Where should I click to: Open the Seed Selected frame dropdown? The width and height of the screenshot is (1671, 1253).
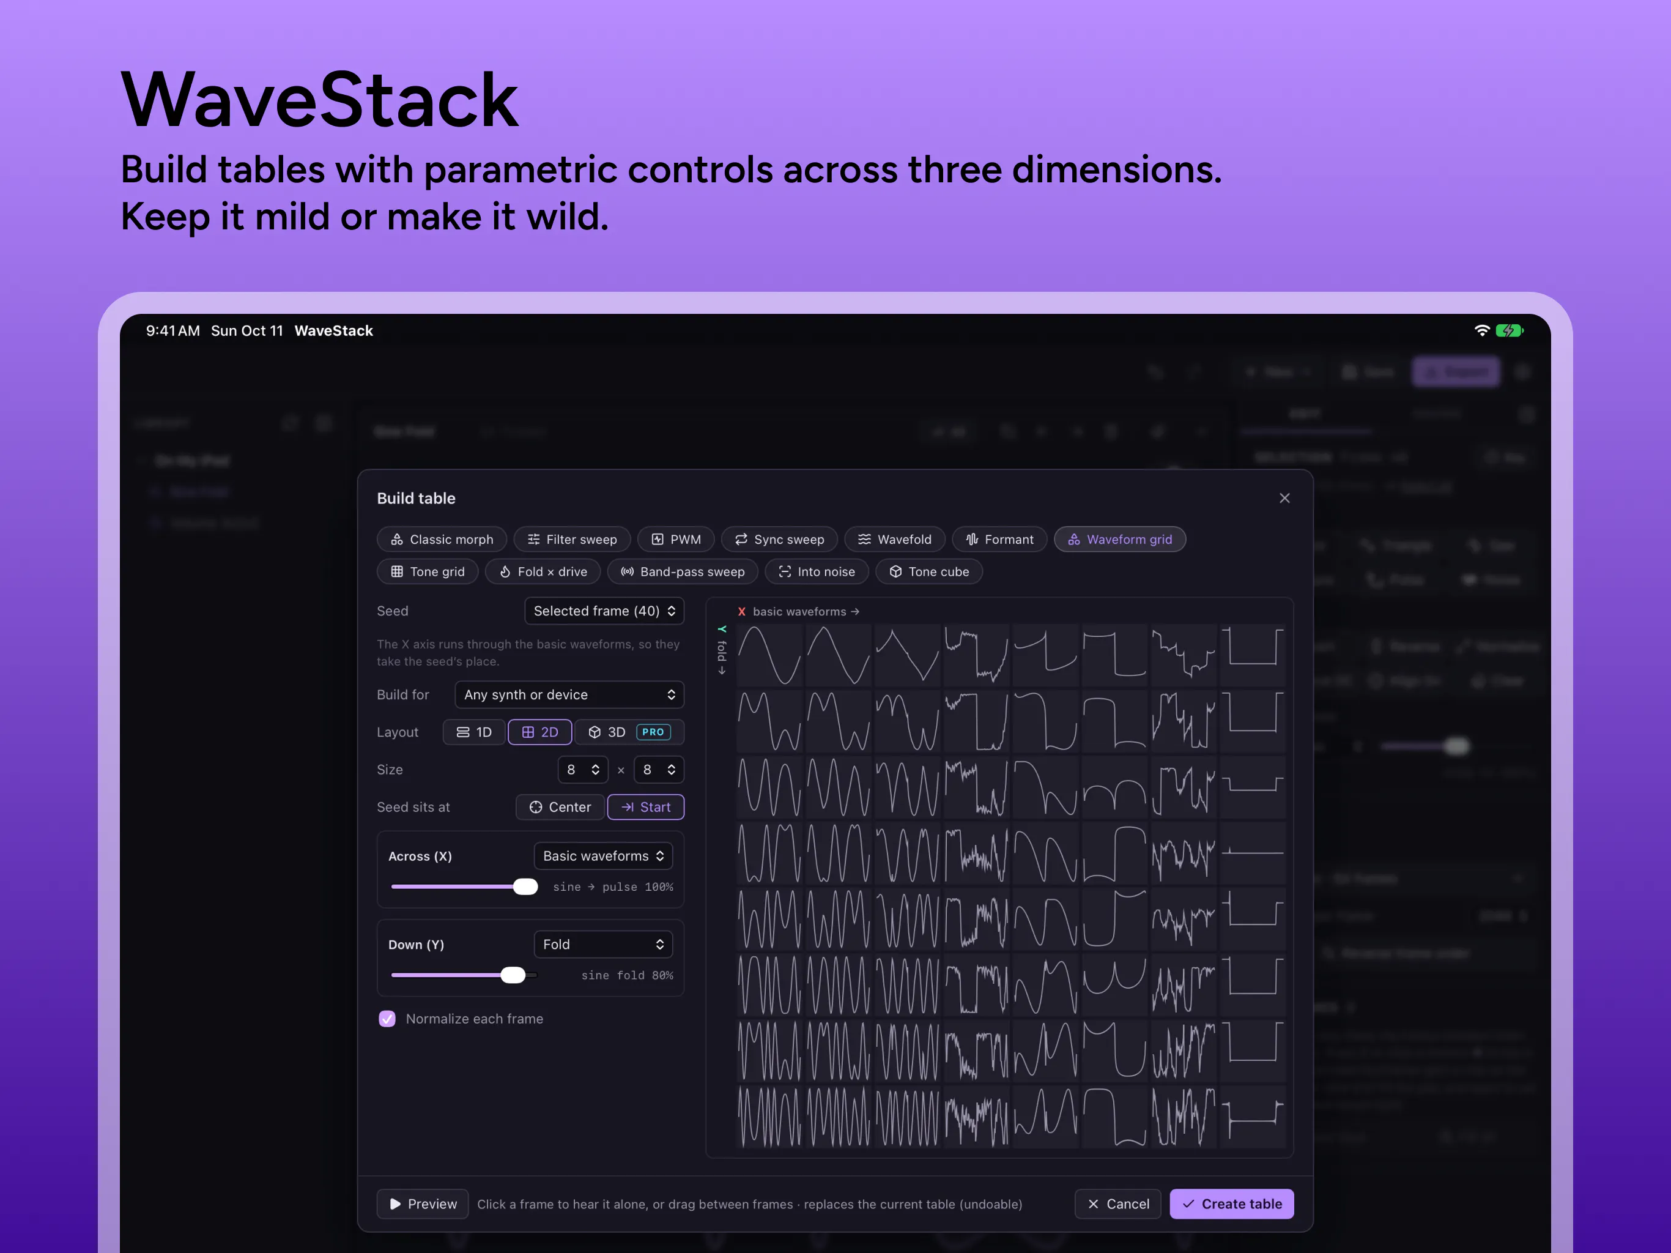(604, 611)
